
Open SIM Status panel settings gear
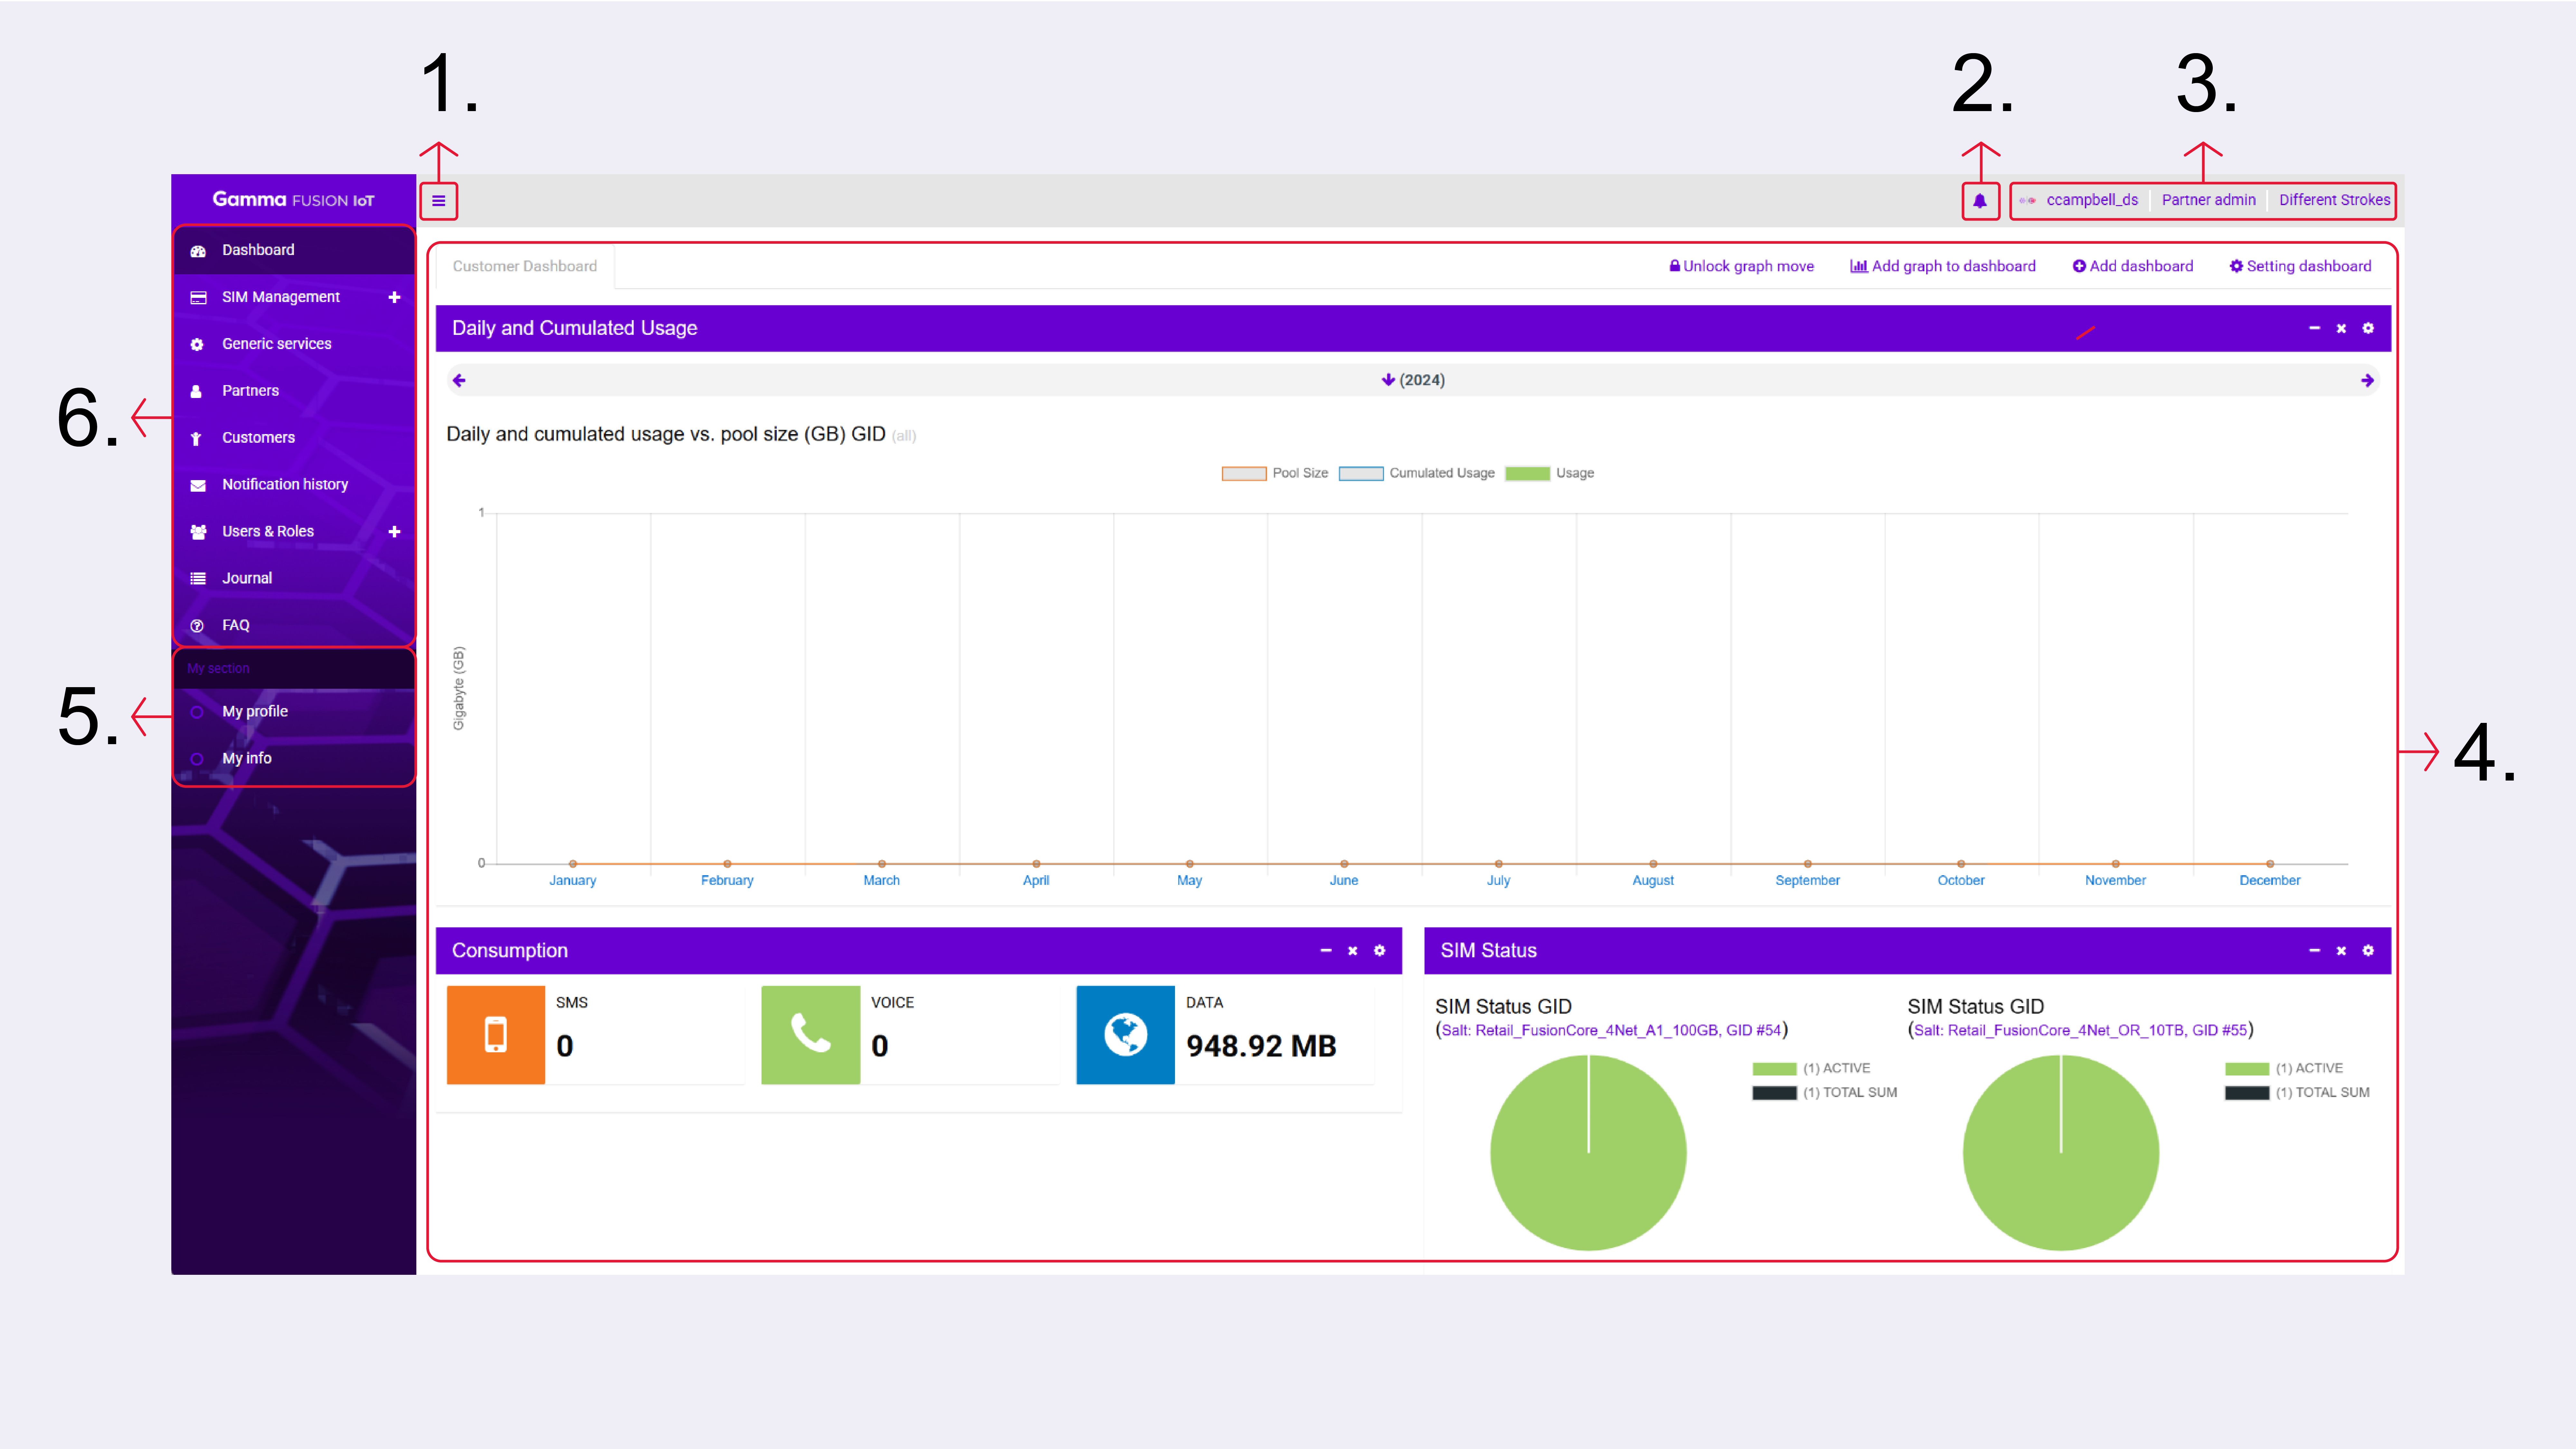coord(2368,951)
